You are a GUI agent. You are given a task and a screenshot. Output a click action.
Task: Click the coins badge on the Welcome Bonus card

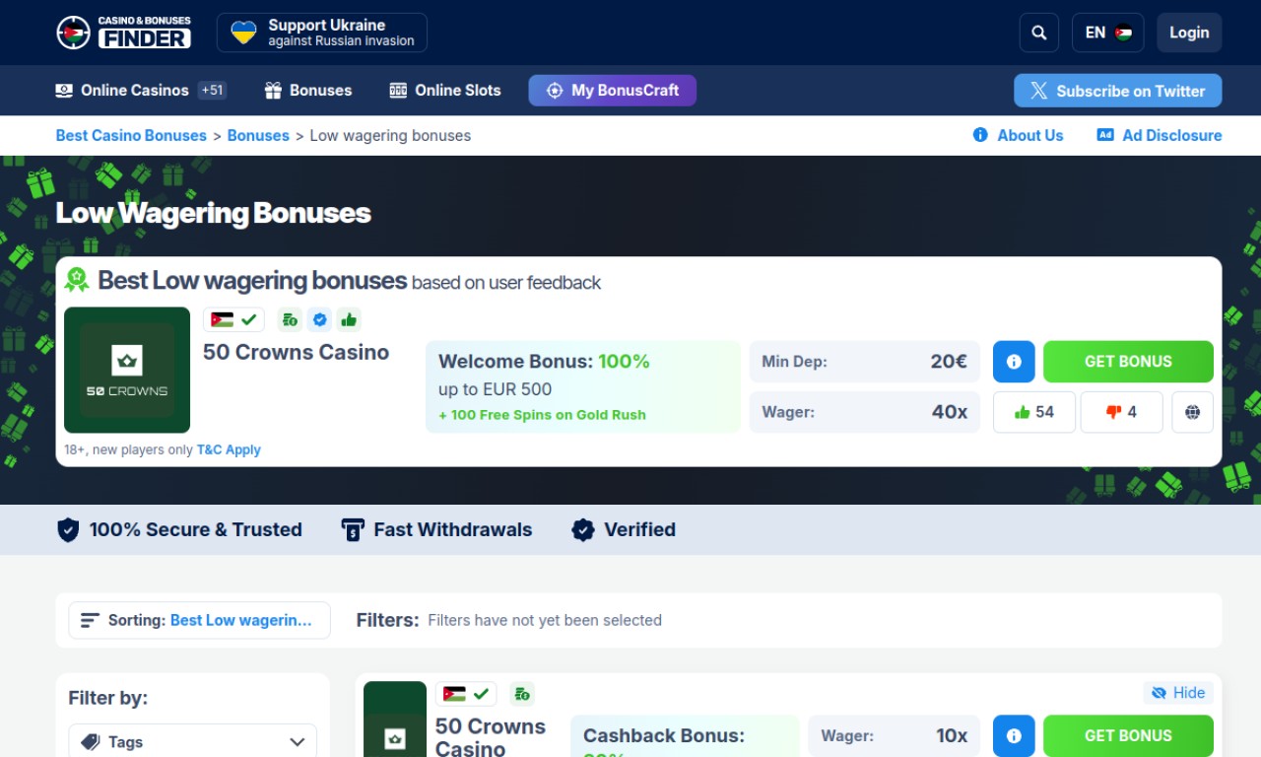[x=290, y=319]
